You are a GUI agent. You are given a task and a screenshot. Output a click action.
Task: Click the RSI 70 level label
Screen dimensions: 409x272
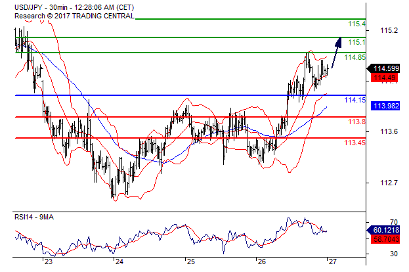[x=394, y=222]
